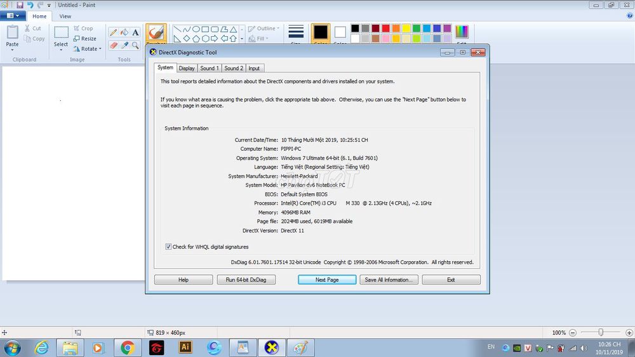Select the Fill with color bucket tool
Image resolution: width=635 pixels, height=357 pixels.
(124, 32)
